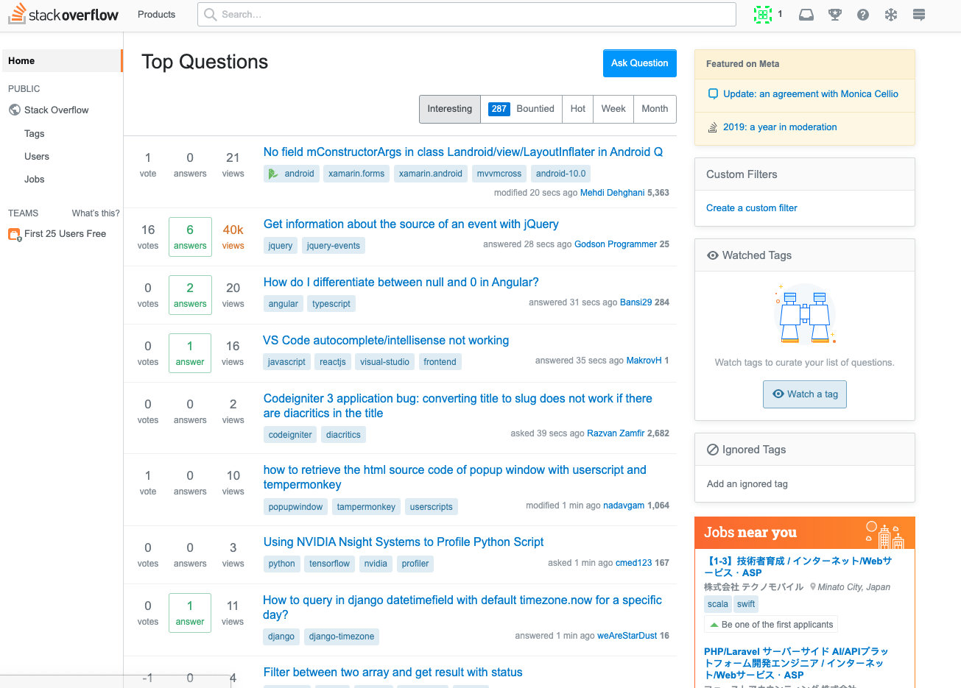Viewport: 961px width, 688px height.
Task: Click the typescript tag
Action: [331, 304]
